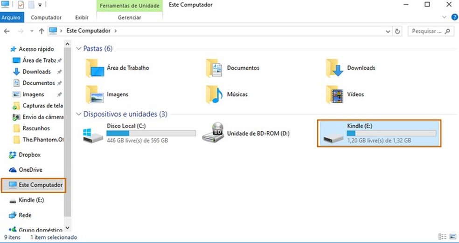The height and width of the screenshot is (243, 459).
Task: Switch to the Computador ribbon tab
Action: point(46,18)
